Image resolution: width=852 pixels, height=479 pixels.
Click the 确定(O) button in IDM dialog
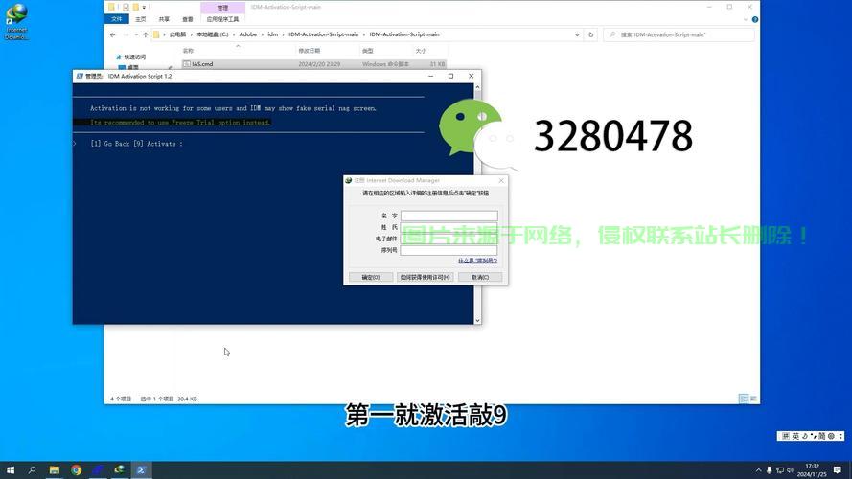[x=371, y=277]
